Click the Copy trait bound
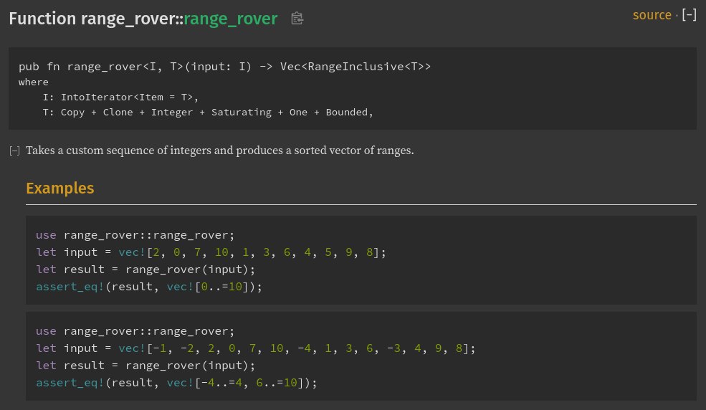The height and width of the screenshot is (410, 706). (72, 113)
